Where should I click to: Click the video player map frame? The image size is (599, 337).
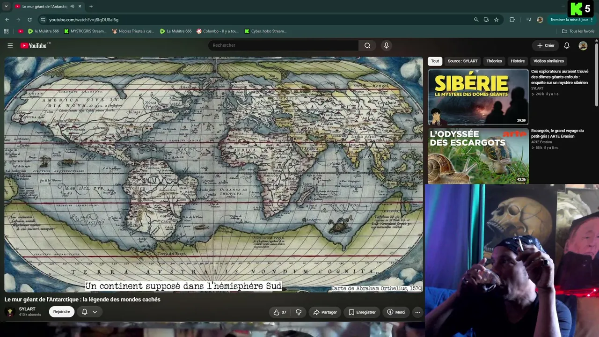213,175
